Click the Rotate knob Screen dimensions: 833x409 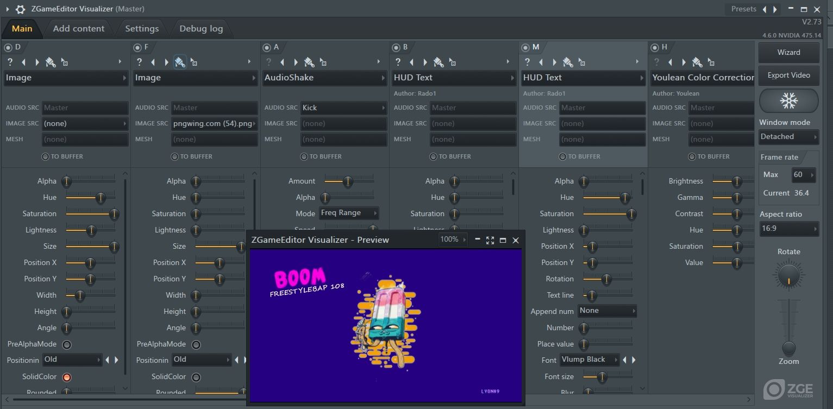pyautogui.click(x=788, y=276)
